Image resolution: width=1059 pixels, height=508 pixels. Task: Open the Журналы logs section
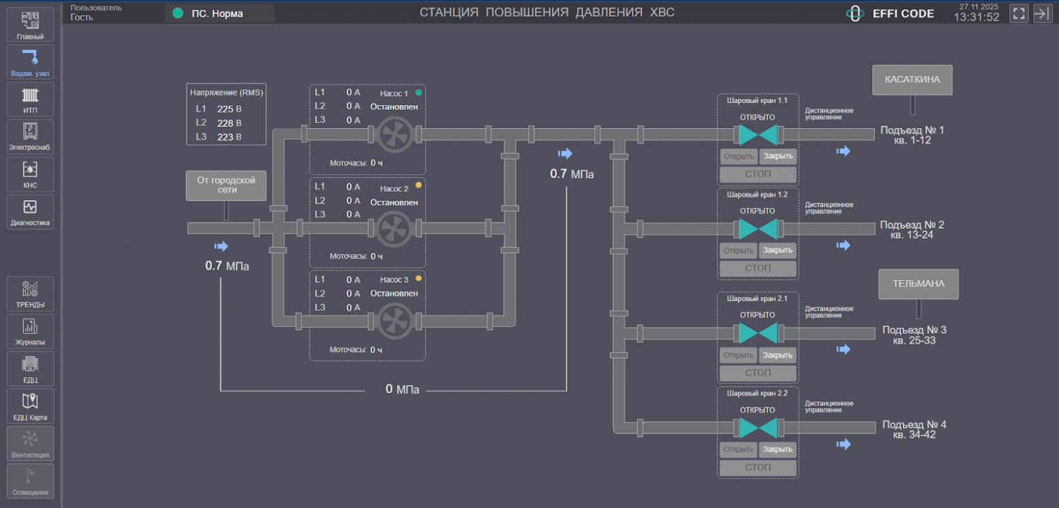coord(30,330)
